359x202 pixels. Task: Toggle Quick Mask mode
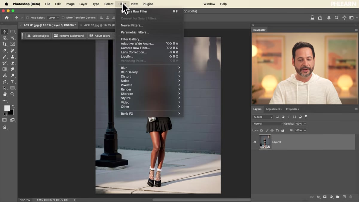pyautogui.click(x=4, y=120)
